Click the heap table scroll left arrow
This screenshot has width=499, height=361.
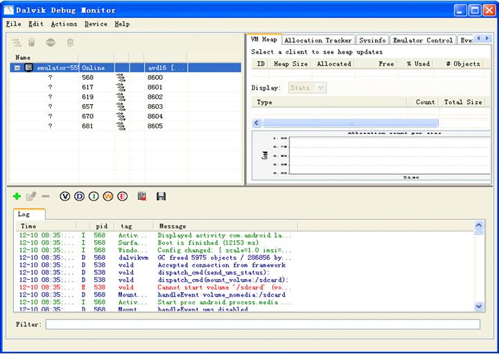pyautogui.click(x=257, y=123)
